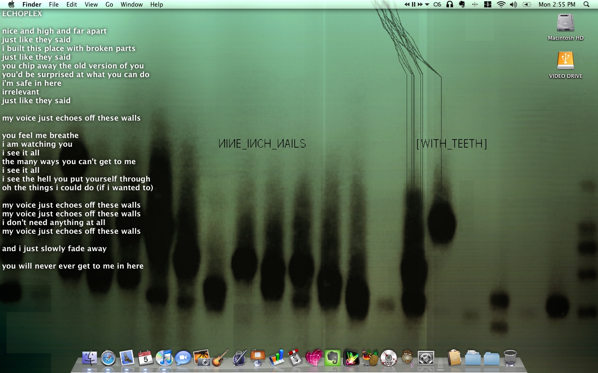598x373 pixels.
Task: Open the camera photo app in the Dock
Action: (x=202, y=358)
